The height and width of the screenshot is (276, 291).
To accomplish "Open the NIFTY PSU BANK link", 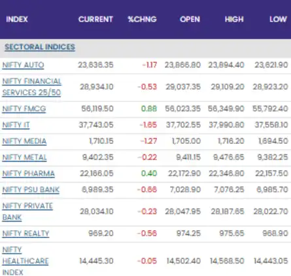I will (x=31, y=190).
